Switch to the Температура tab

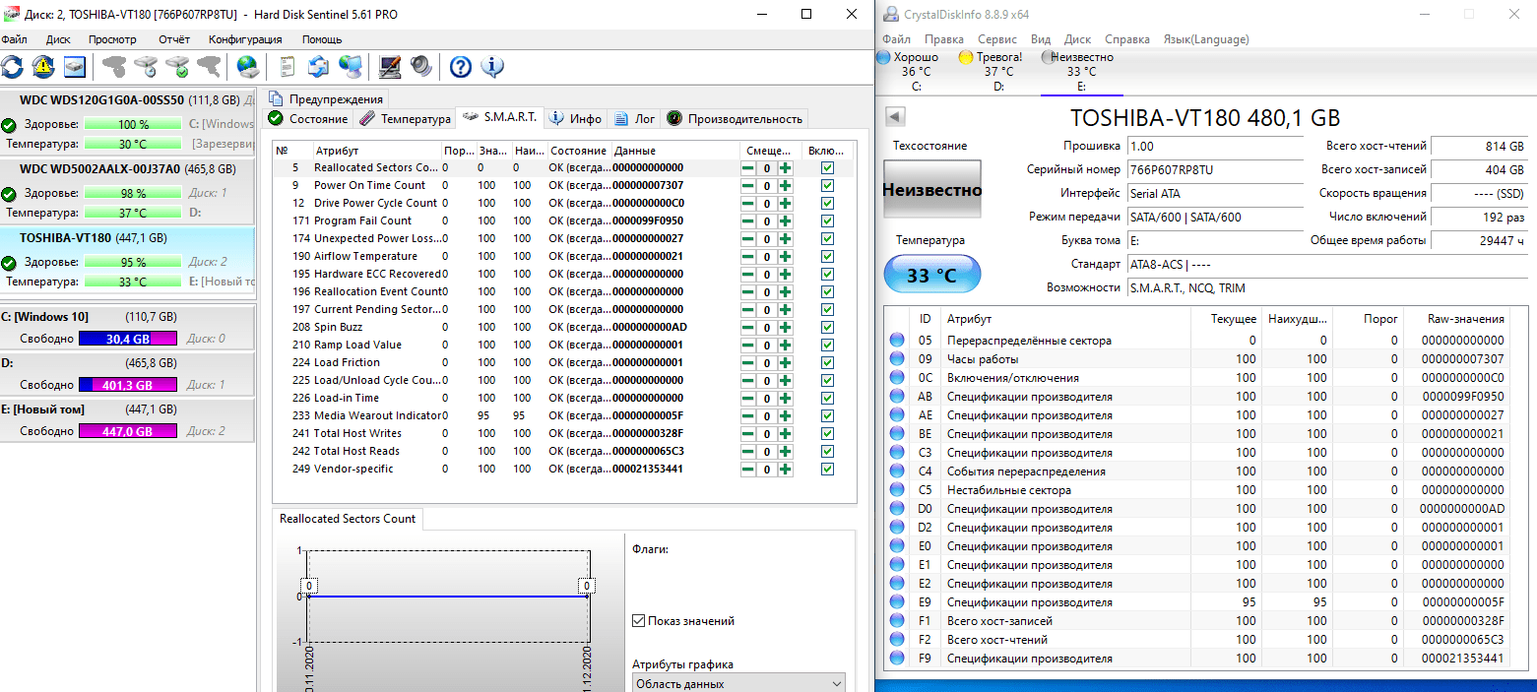pyautogui.click(x=405, y=118)
